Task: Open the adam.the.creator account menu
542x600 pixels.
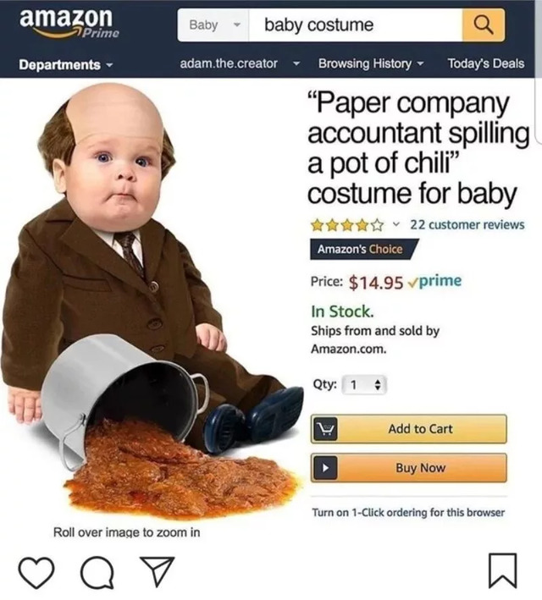Action: (x=240, y=63)
